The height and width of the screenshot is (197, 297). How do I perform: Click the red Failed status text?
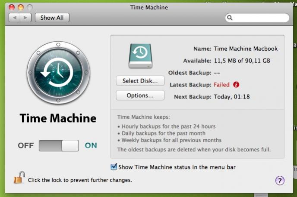[x=221, y=85]
